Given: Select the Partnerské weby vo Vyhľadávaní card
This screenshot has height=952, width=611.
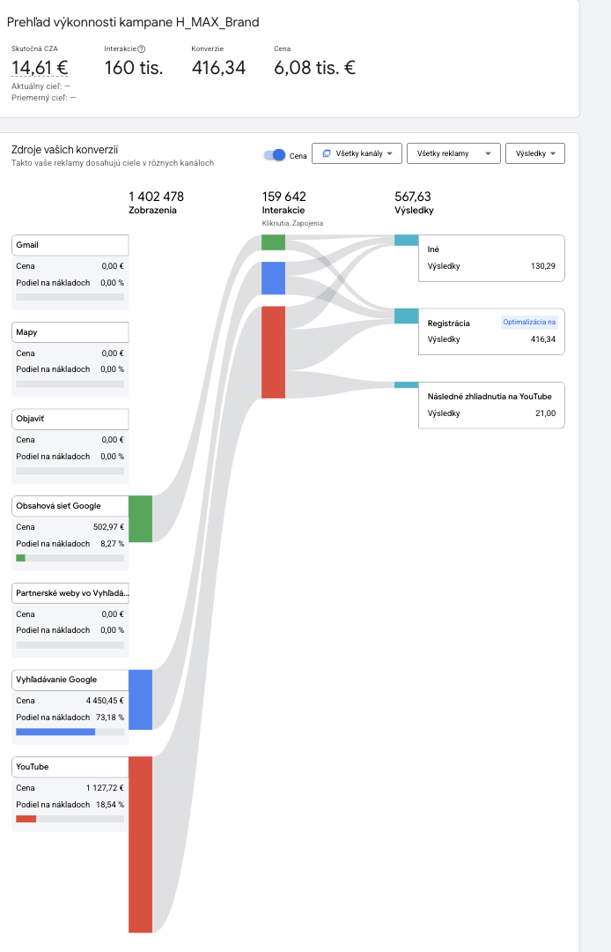Looking at the screenshot, I should pos(70,621).
